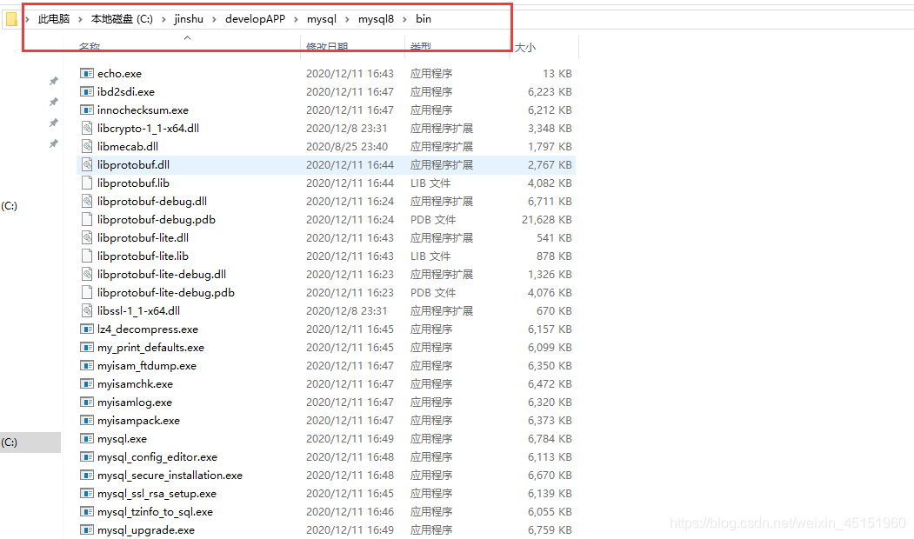The image size is (914, 539).
Task: Navigate to the jinshu folder breadcrumb
Action: 189,19
